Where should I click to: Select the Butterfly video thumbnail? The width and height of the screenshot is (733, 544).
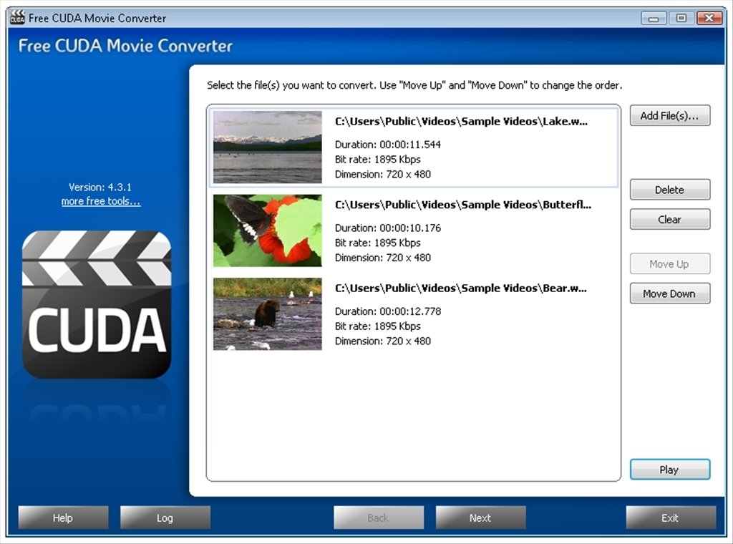(268, 231)
